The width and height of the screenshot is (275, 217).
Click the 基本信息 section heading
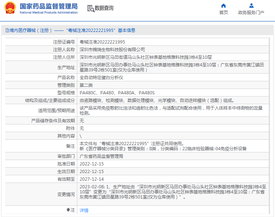coord(127,30)
